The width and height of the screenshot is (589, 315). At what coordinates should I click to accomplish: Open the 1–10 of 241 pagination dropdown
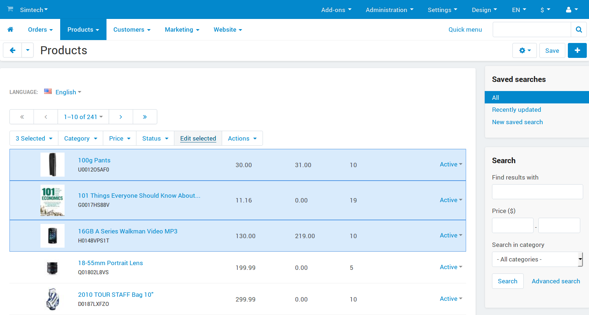pyautogui.click(x=83, y=117)
